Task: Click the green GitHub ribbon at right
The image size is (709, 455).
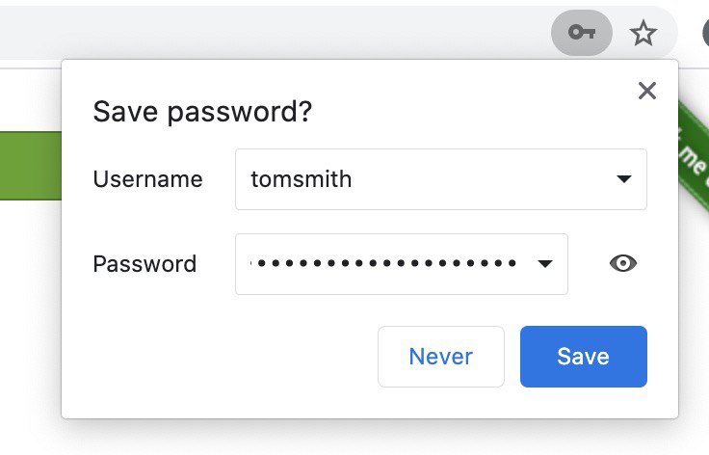Action: 695,156
